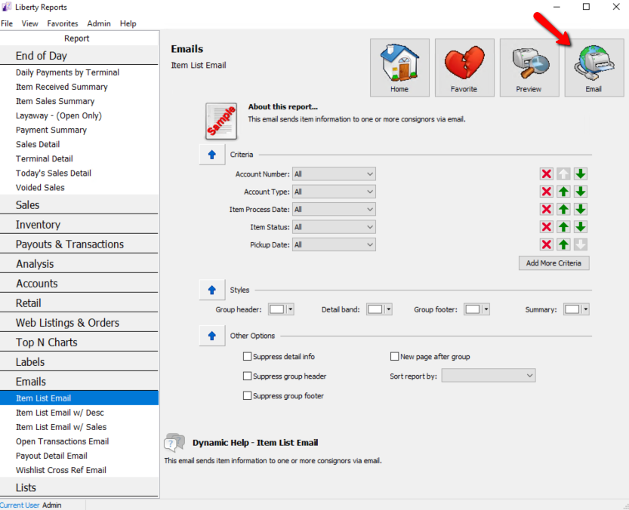Screen dimensions: 629x510
Task: Expand the Inventory report category
Action: (x=79, y=225)
